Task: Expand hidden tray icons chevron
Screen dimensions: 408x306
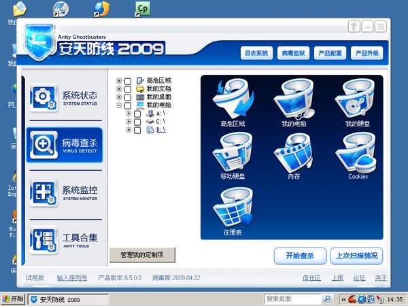Action: tap(343, 299)
